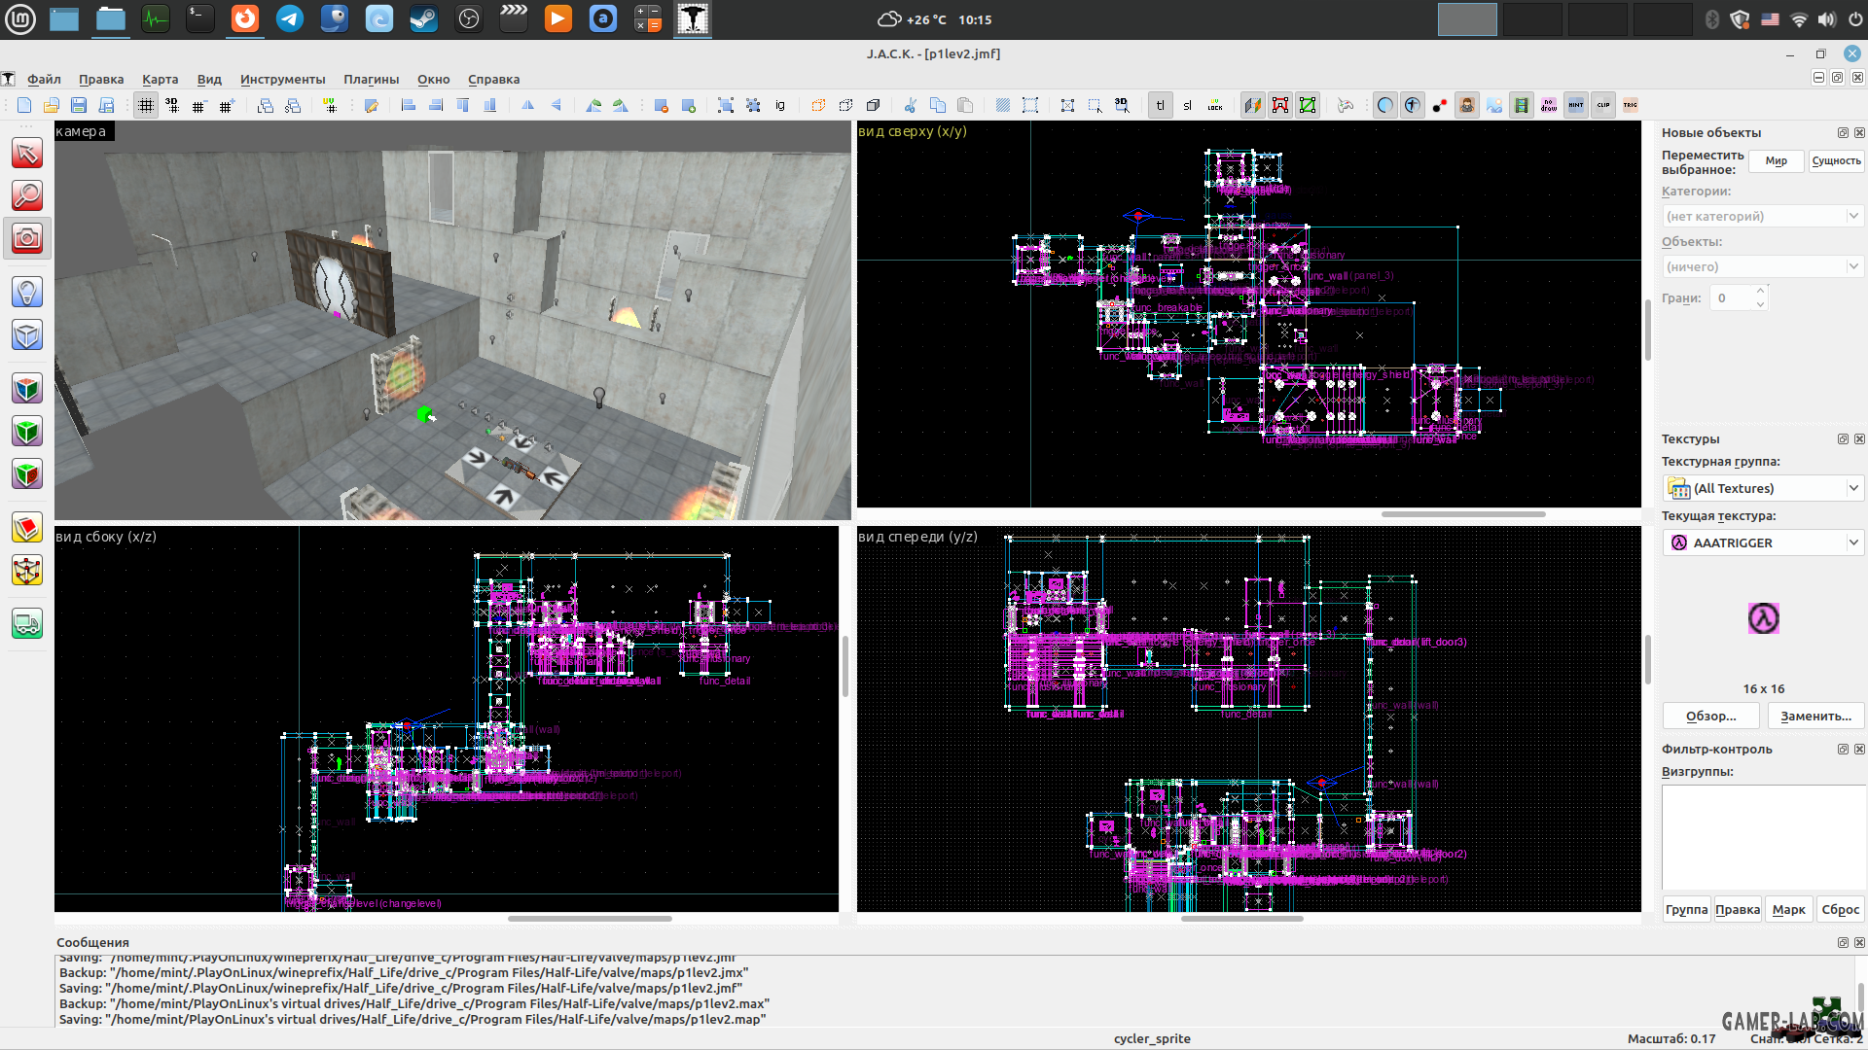Toggle 2D grid display

coord(145,106)
